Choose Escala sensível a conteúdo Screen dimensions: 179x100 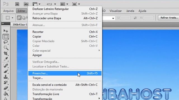tap(65, 85)
